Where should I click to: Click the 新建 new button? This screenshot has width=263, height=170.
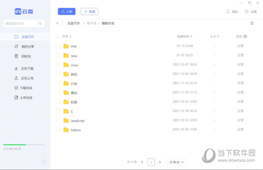[x=89, y=11]
